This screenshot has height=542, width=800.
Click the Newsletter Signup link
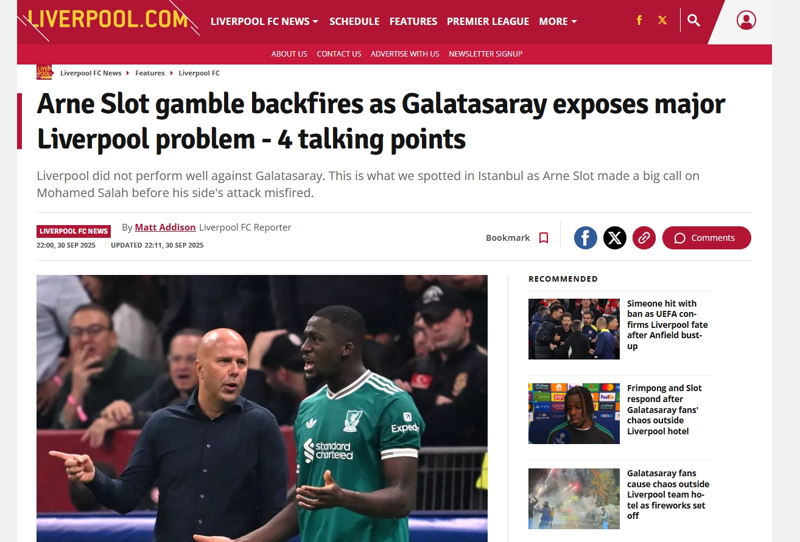pyautogui.click(x=485, y=54)
